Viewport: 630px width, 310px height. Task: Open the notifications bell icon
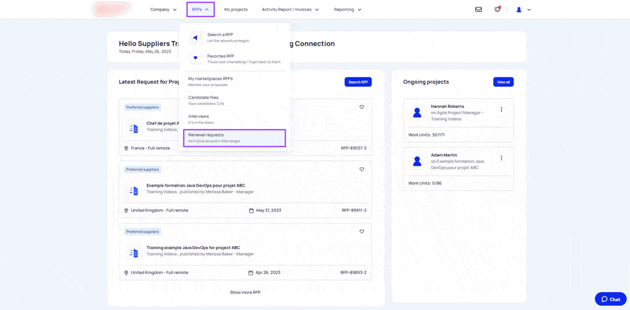[x=497, y=9]
